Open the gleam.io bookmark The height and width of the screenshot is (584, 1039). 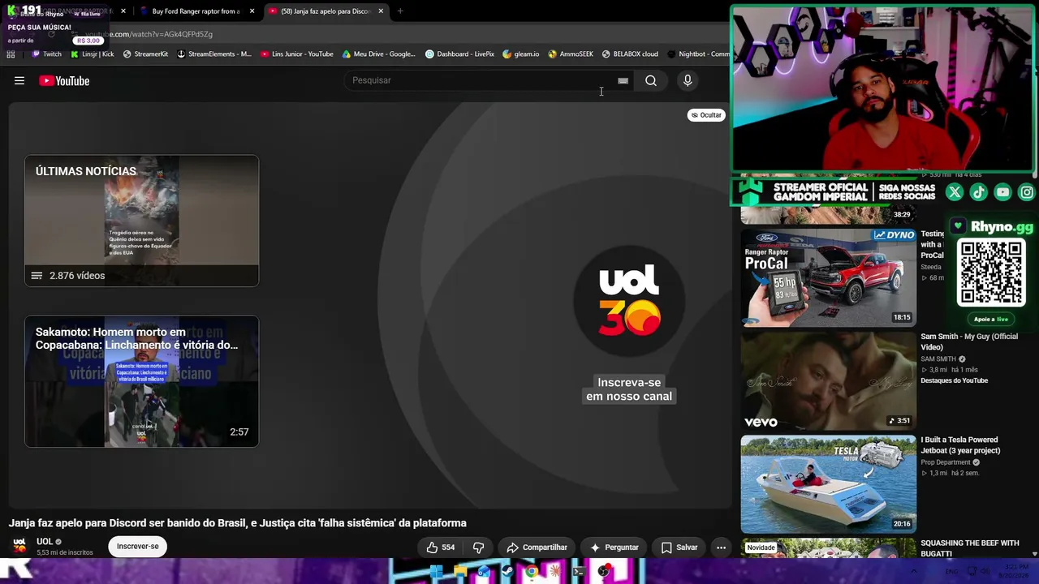(x=521, y=54)
